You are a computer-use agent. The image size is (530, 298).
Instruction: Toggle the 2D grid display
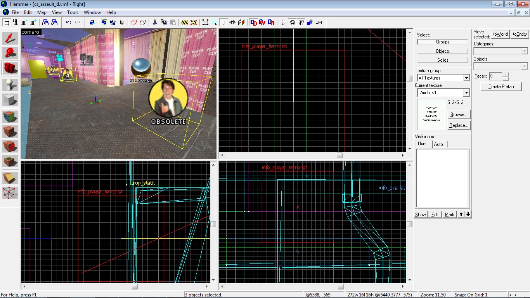tap(7, 23)
